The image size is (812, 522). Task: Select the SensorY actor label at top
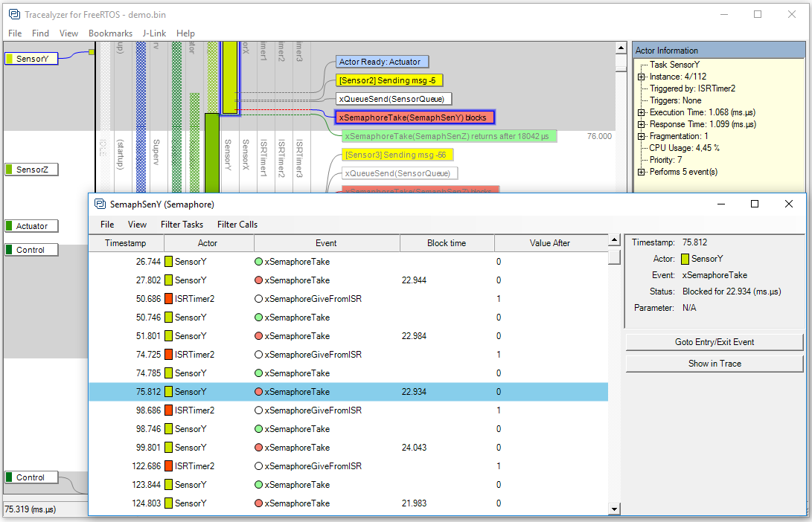tap(31, 59)
